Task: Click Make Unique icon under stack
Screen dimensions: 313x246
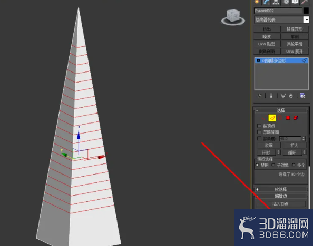Action: pyautogui.click(x=283, y=96)
